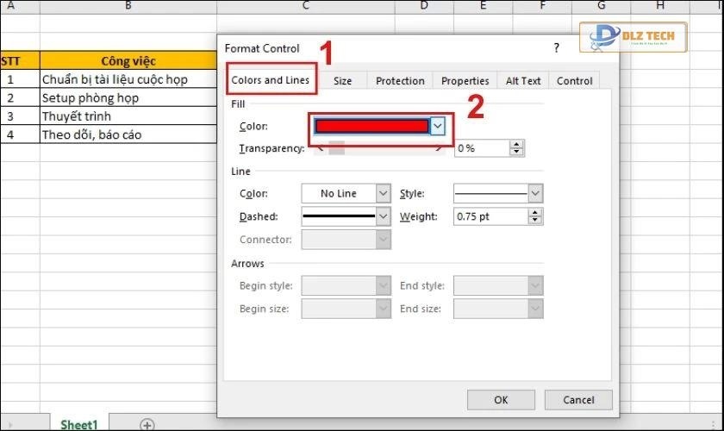Expand the Fill Color dropdown arrow

pos(438,126)
